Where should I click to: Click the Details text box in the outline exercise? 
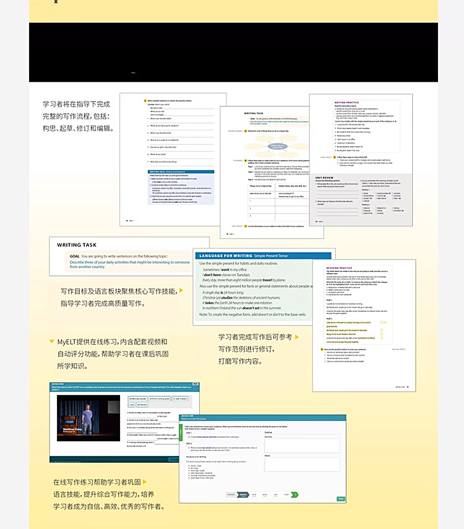(302, 465)
